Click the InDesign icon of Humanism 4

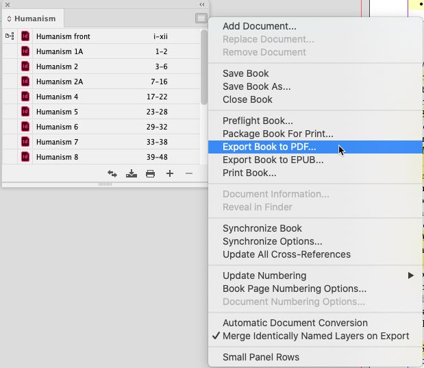pos(25,97)
